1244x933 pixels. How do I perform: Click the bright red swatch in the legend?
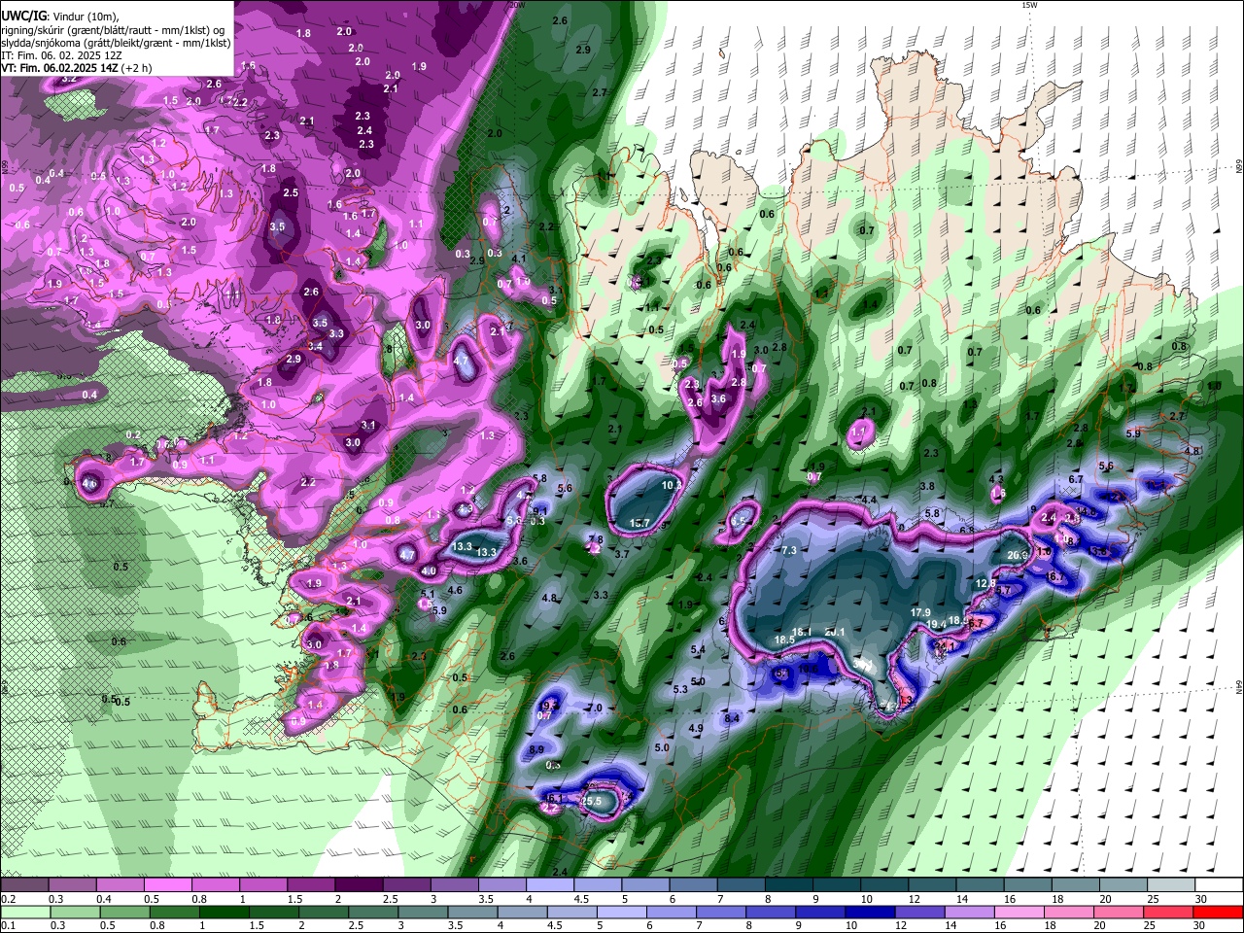[x=1220, y=913]
